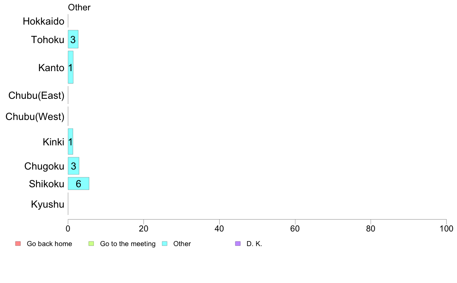Screen dimensions: 457x283
Task: Click the Hokkaido axis label
Action: coord(43,21)
